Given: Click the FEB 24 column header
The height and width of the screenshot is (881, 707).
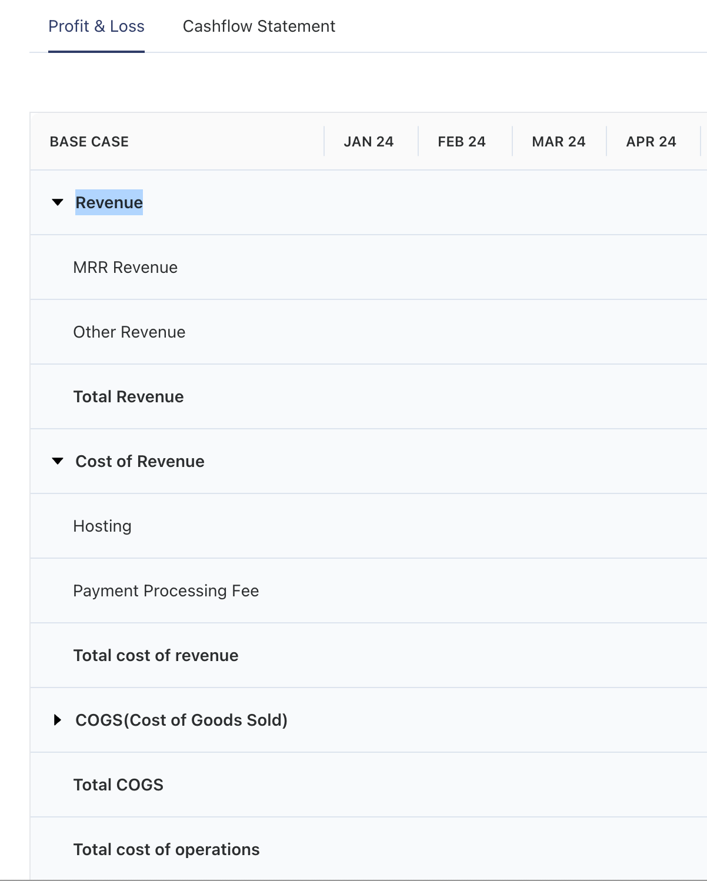Looking at the screenshot, I should [461, 141].
